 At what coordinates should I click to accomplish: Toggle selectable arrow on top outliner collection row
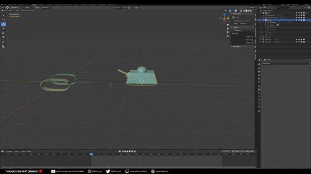click(296, 13)
